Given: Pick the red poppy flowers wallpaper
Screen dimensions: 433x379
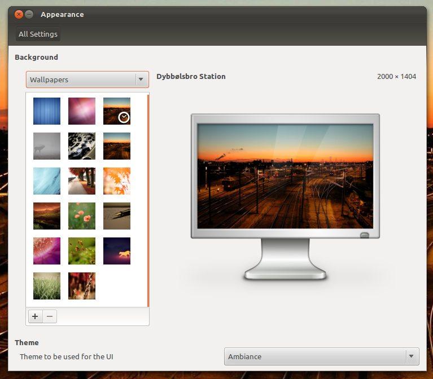Looking at the screenshot, I should pyautogui.click(x=82, y=216).
